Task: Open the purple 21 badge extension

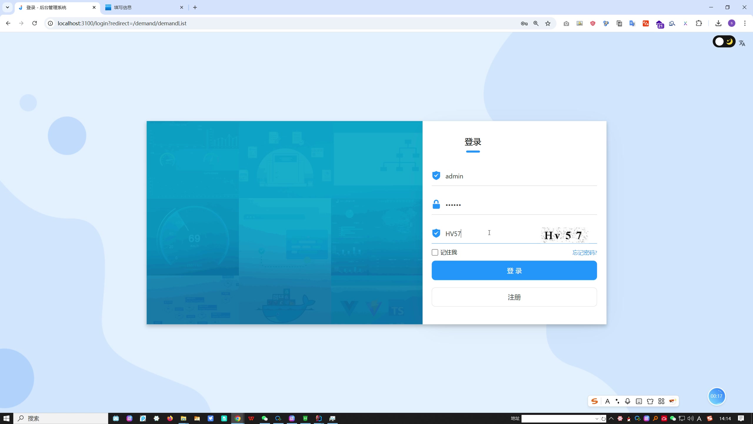Action: (660, 24)
